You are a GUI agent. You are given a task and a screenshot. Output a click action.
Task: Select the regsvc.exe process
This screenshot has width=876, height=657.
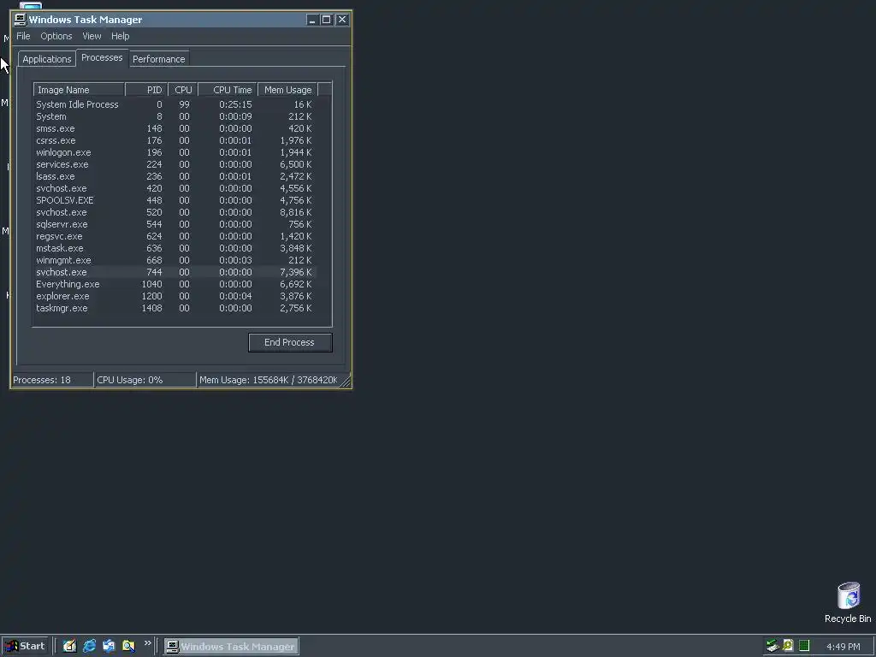click(175, 236)
